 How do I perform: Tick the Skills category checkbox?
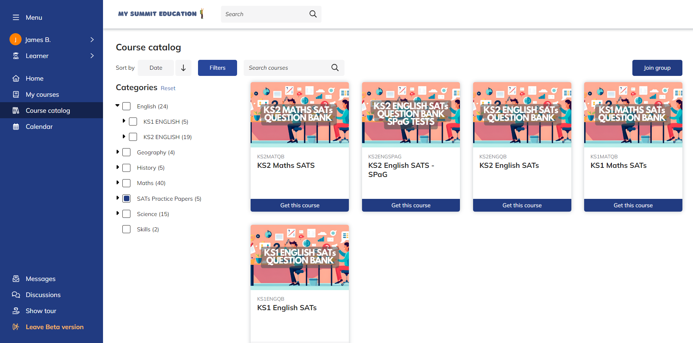coord(126,229)
